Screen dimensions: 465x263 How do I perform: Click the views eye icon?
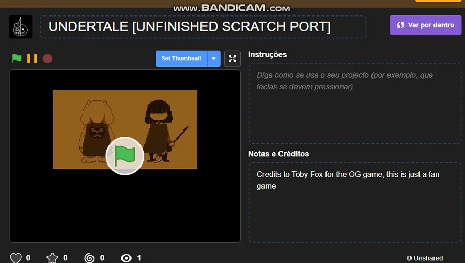[127, 258]
